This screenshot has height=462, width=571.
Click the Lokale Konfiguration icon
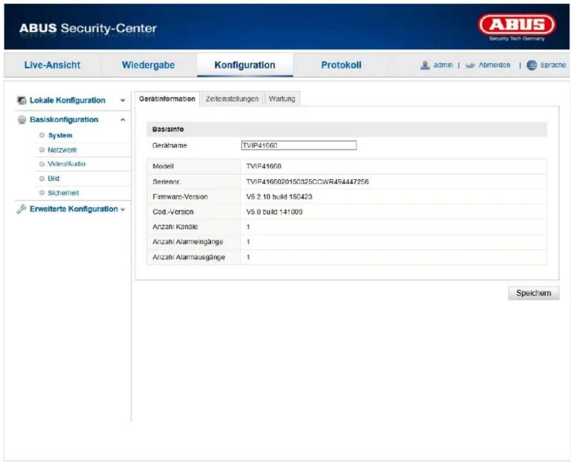tap(21, 100)
